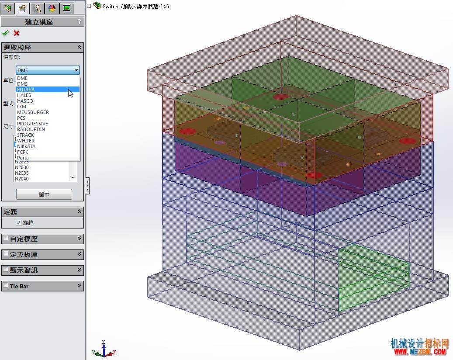Image resolution: width=453 pixels, height=360 pixels.
Task: Click the 圖示 button
Action: (44, 194)
